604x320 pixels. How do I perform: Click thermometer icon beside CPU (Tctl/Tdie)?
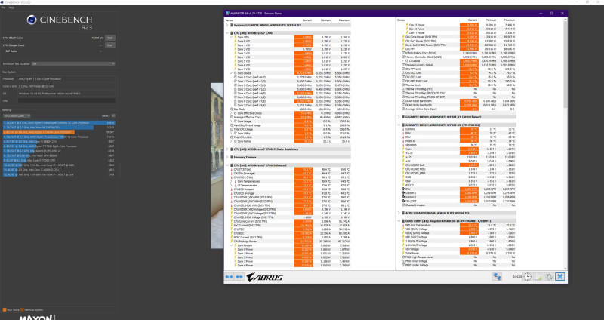(x=232, y=170)
